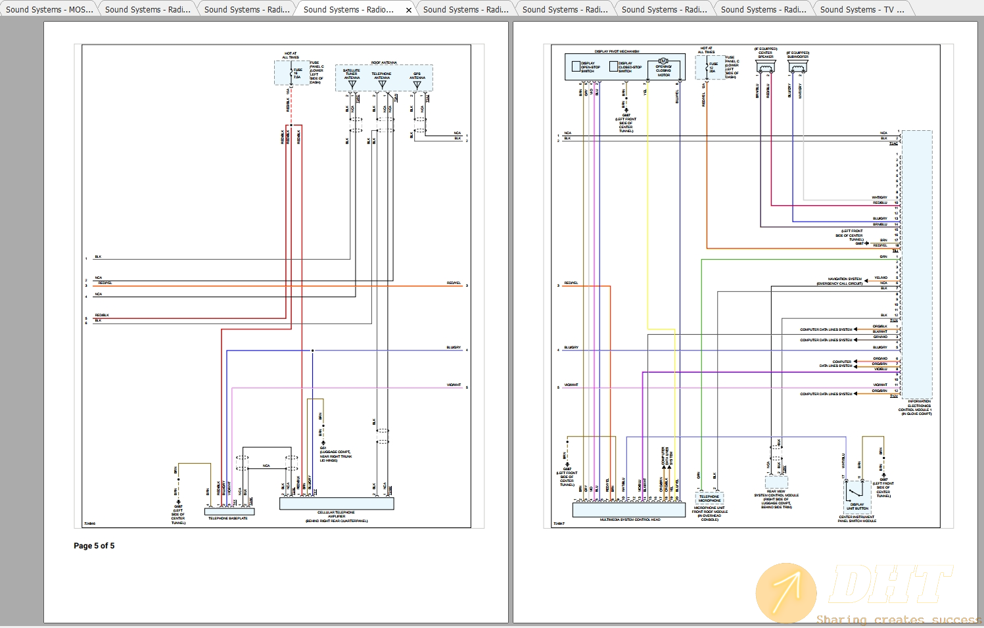984x628 pixels.
Task: Click the 'INFORMATION ELECTRONICS CONTROL MODULE 1' label
Action: [915, 406]
